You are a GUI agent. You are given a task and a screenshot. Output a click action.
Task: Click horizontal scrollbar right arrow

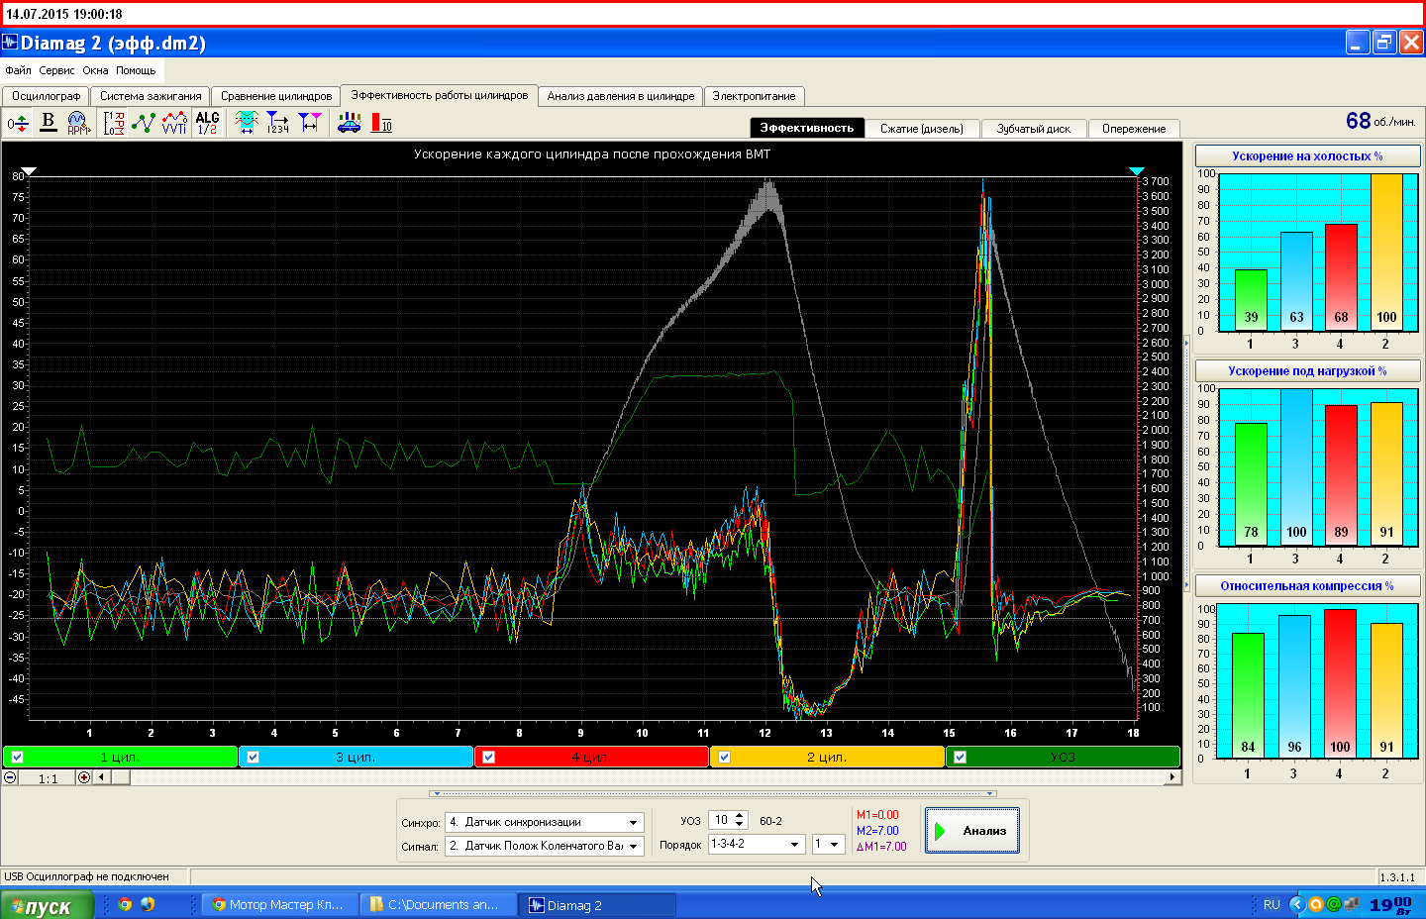(1172, 777)
